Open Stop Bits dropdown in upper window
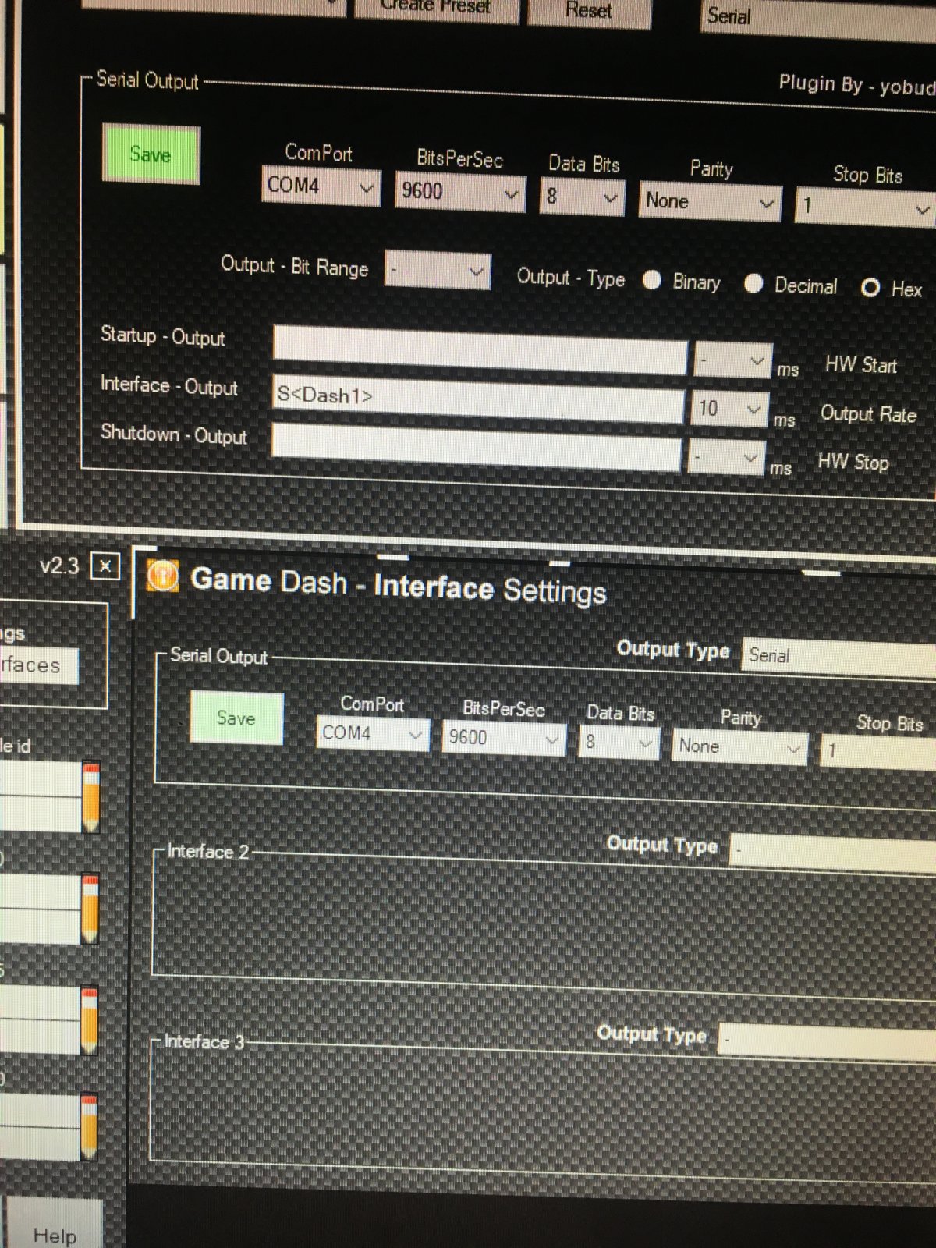Viewport: 936px width, 1248px height. point(866,207)
